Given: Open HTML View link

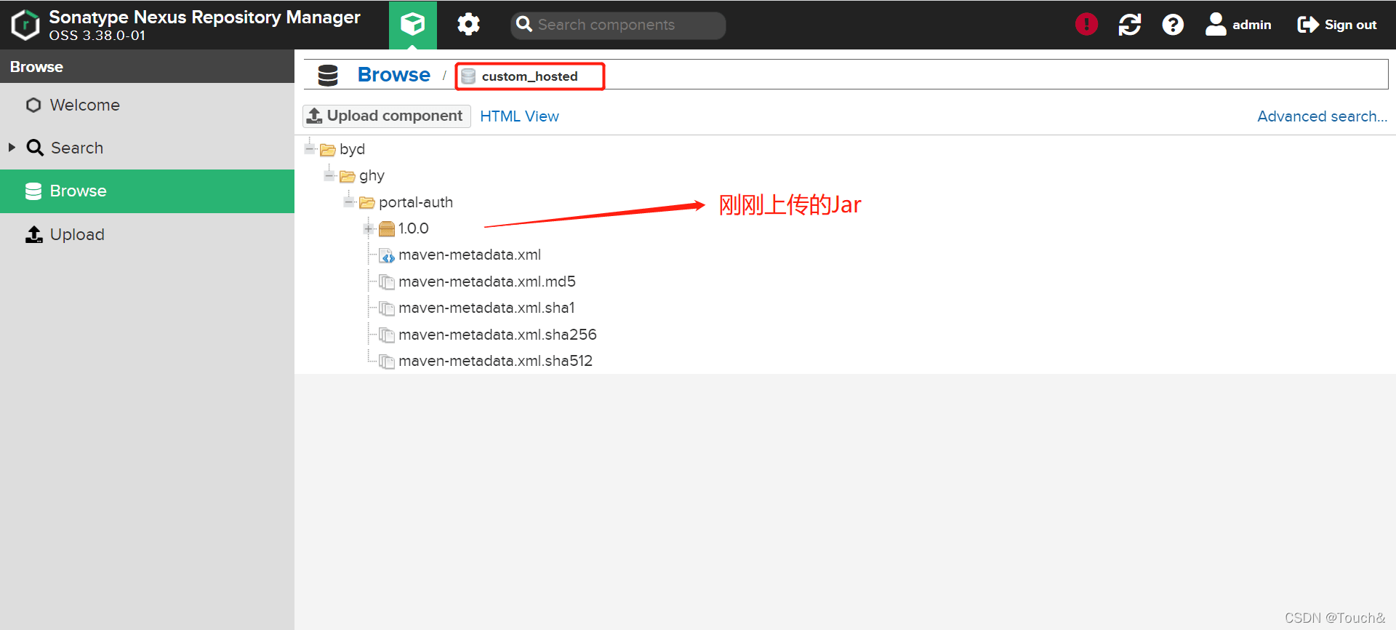Looking at the screenshot, I should click(x=519, y=116).
